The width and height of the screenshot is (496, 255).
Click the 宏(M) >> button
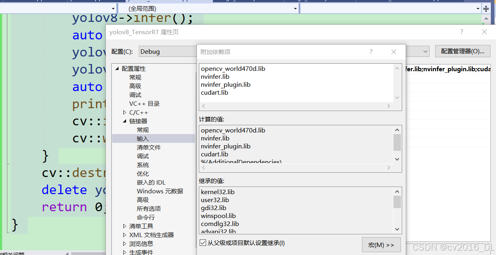coord(381,245)
